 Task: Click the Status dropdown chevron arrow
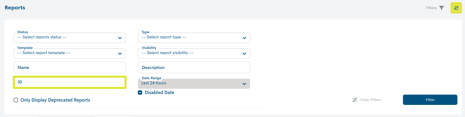[x=120, y=38]
